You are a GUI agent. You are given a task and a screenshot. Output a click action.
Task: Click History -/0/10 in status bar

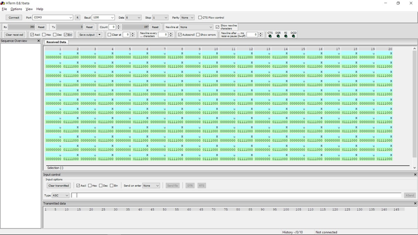(x=293, y=232)
